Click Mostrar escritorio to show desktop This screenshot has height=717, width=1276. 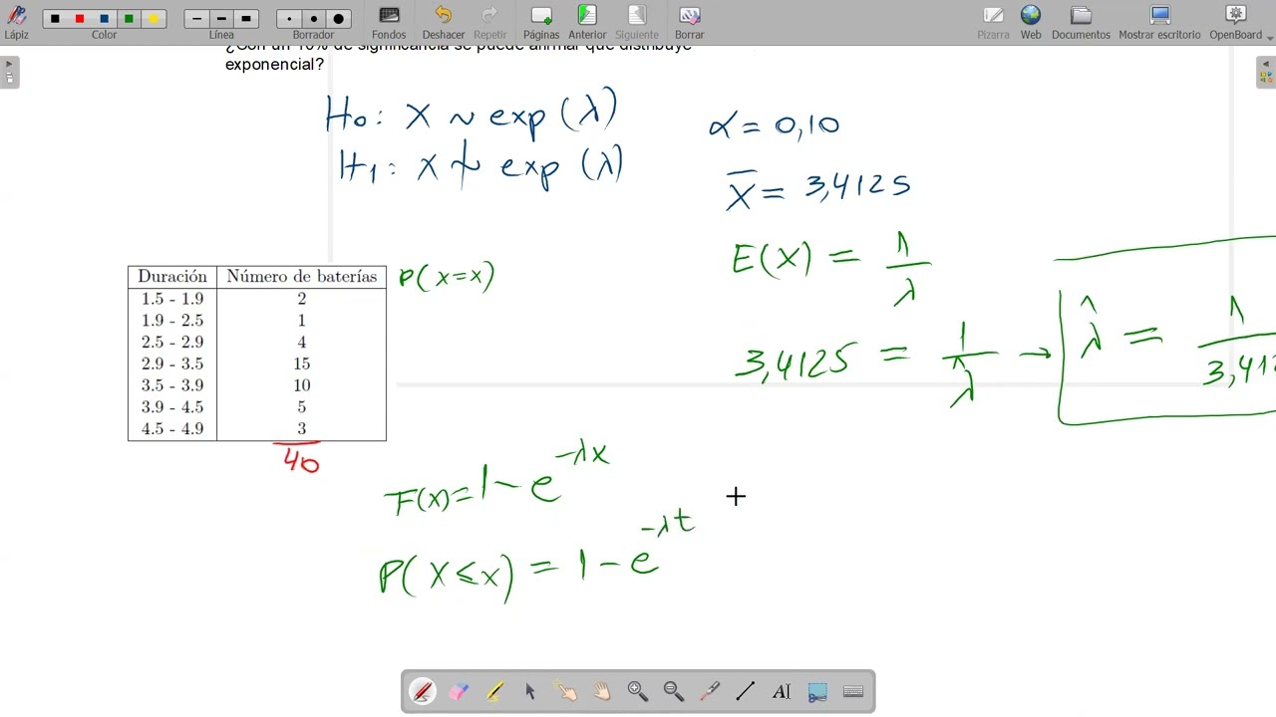click(x=1159, y=22)
